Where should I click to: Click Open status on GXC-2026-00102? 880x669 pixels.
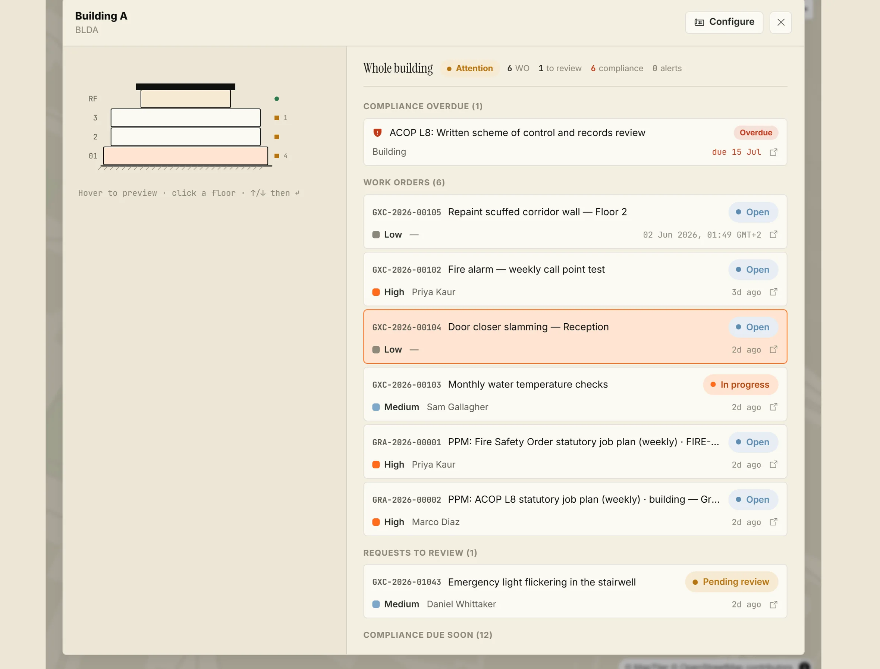[753, 270]
